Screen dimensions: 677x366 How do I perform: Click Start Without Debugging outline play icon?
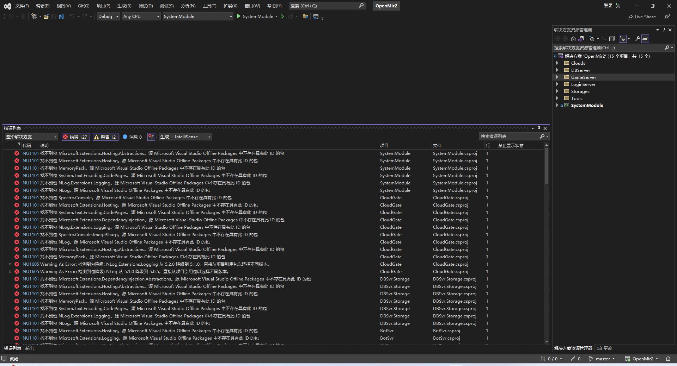coord(282,17)
